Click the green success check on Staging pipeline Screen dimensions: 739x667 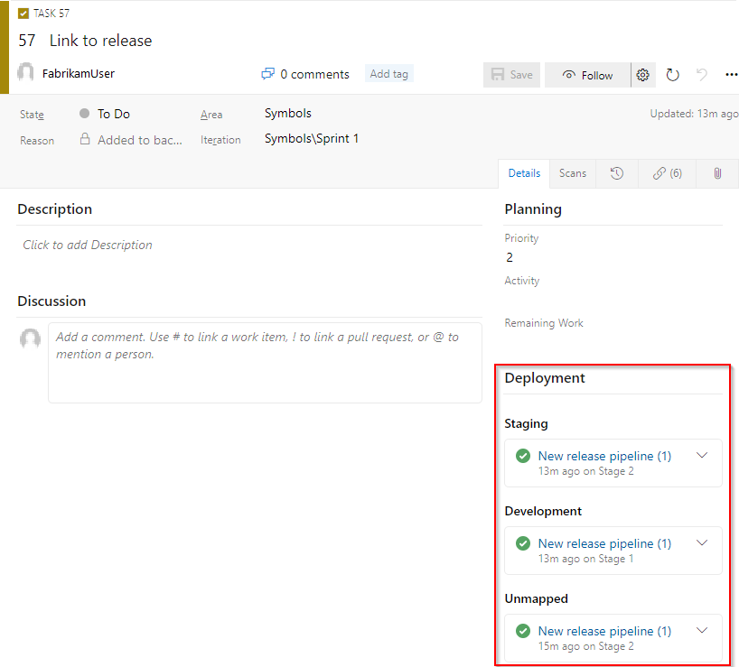click(x=522, y=456)
